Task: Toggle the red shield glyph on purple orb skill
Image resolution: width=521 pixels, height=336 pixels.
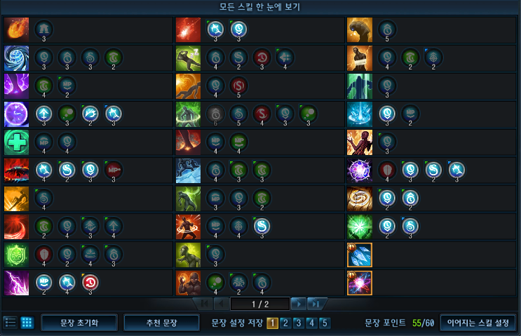Action: pos(387,170)
